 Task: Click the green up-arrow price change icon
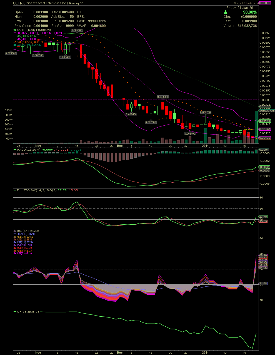[226, 12]
